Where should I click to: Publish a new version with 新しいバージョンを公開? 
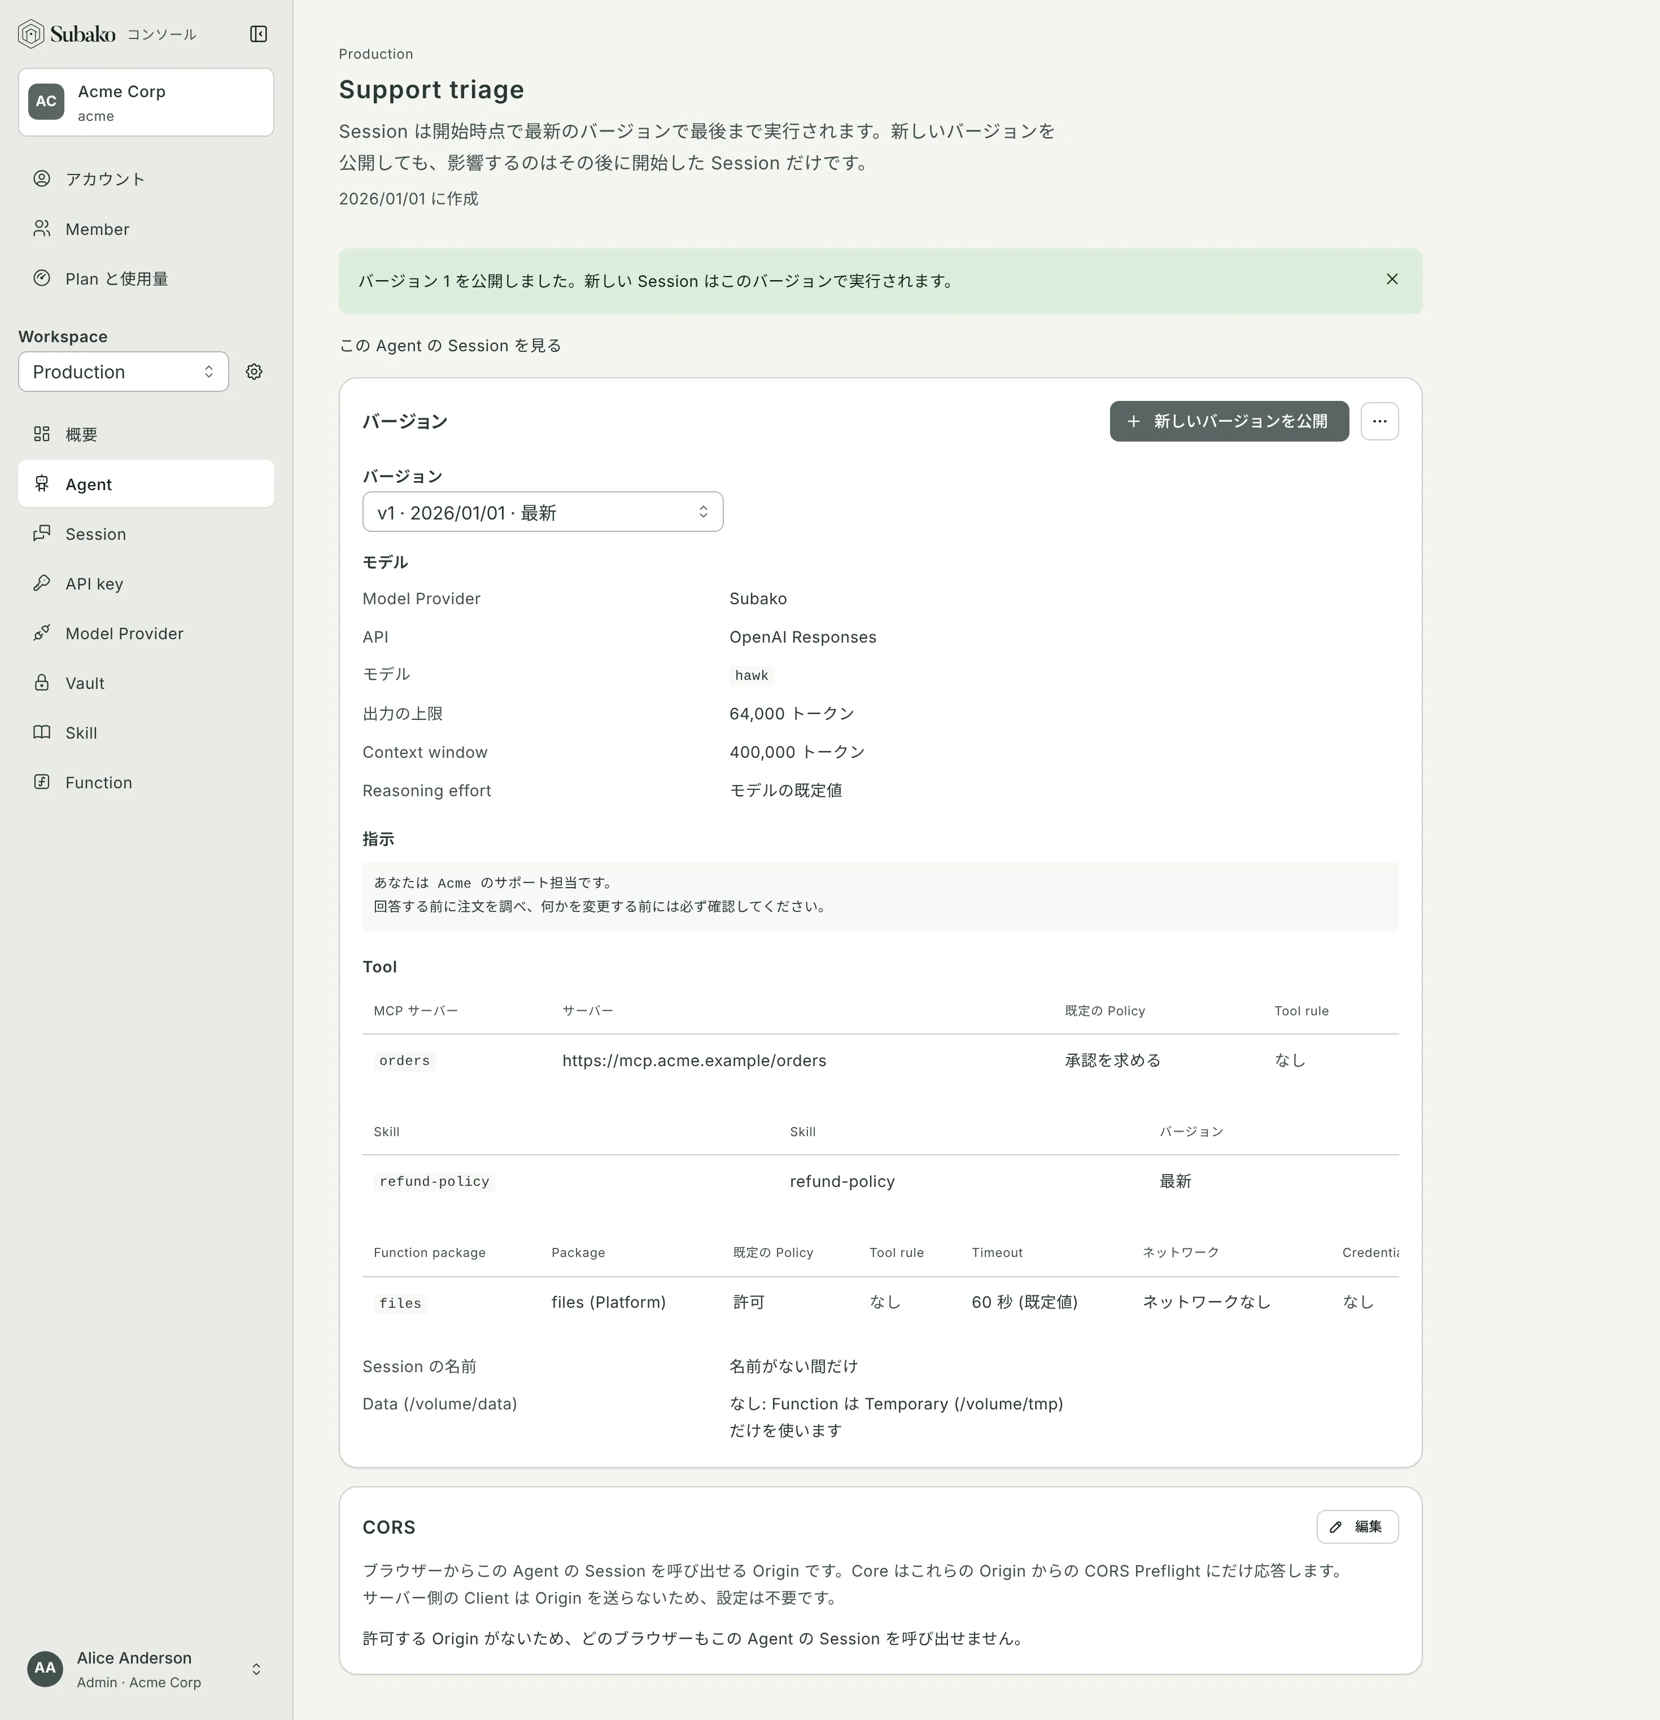coord(1228,421)
